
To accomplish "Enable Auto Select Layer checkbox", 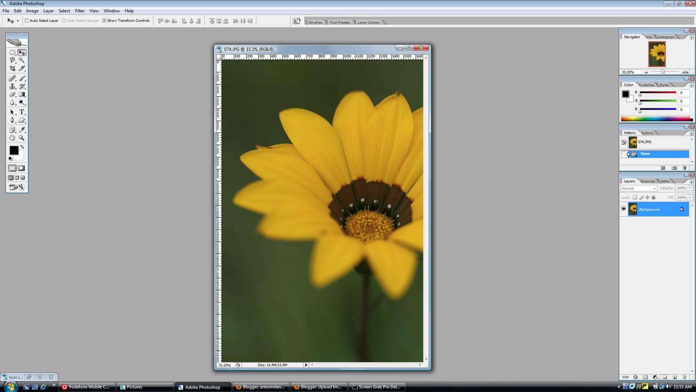I will click(27, 20).
